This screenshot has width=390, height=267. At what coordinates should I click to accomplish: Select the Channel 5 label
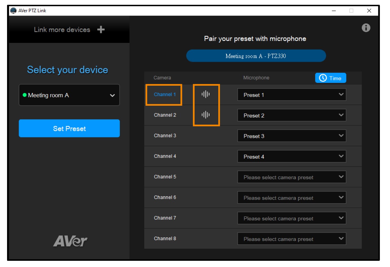[165, 177]
